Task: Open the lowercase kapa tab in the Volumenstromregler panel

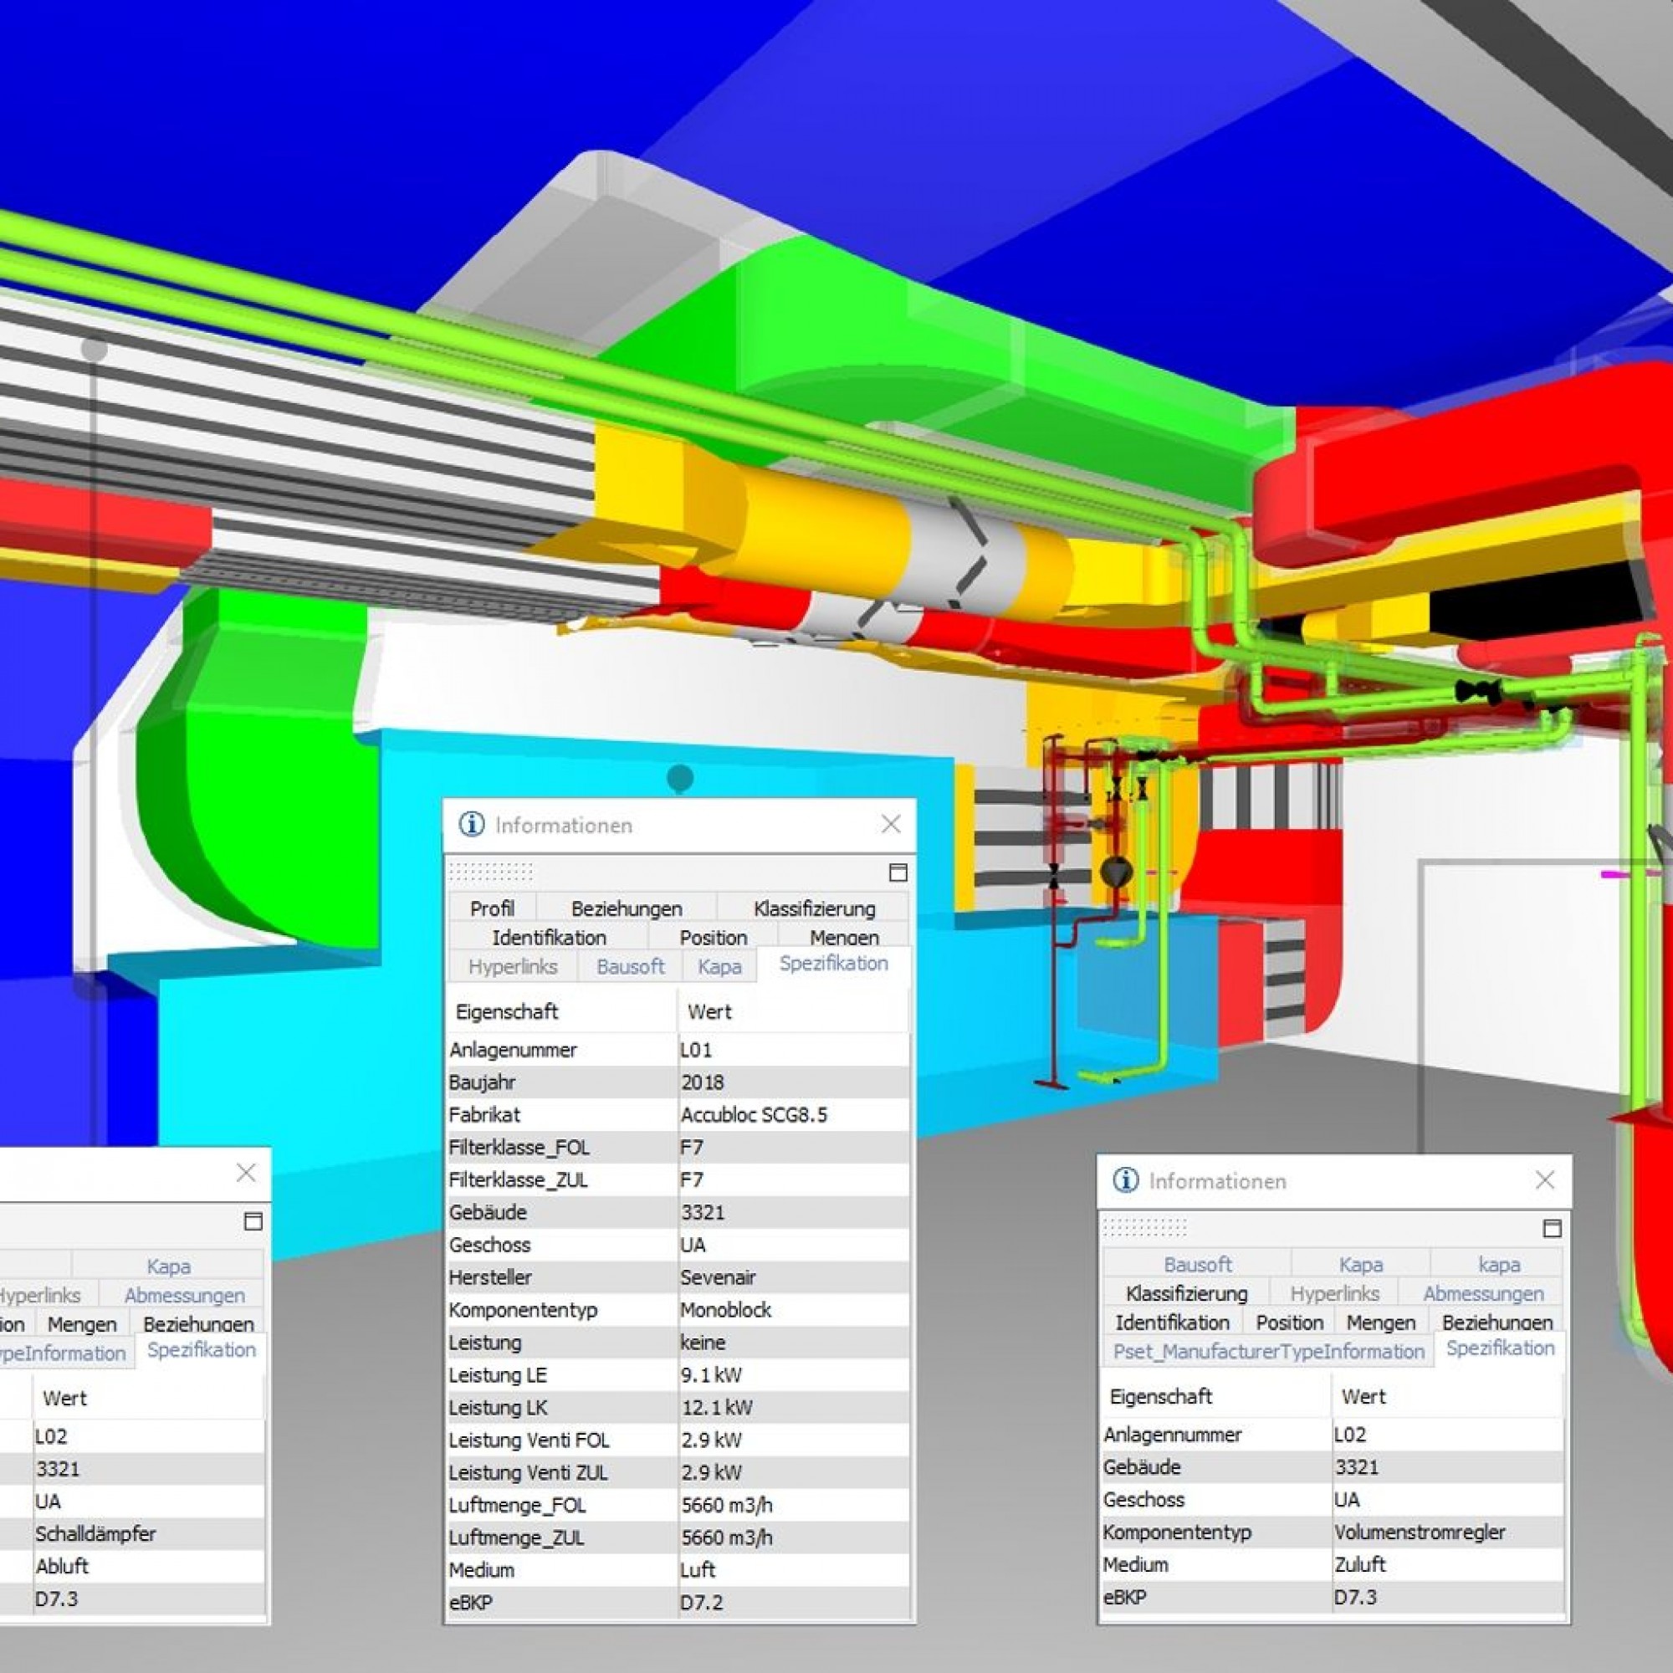Action: (1498, 1264)
